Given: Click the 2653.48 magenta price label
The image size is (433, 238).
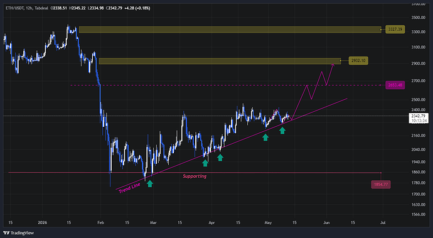Looking at the screenshot, I should tap(395, 85).
